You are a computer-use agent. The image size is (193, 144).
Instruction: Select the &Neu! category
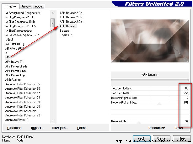point(9,39)
